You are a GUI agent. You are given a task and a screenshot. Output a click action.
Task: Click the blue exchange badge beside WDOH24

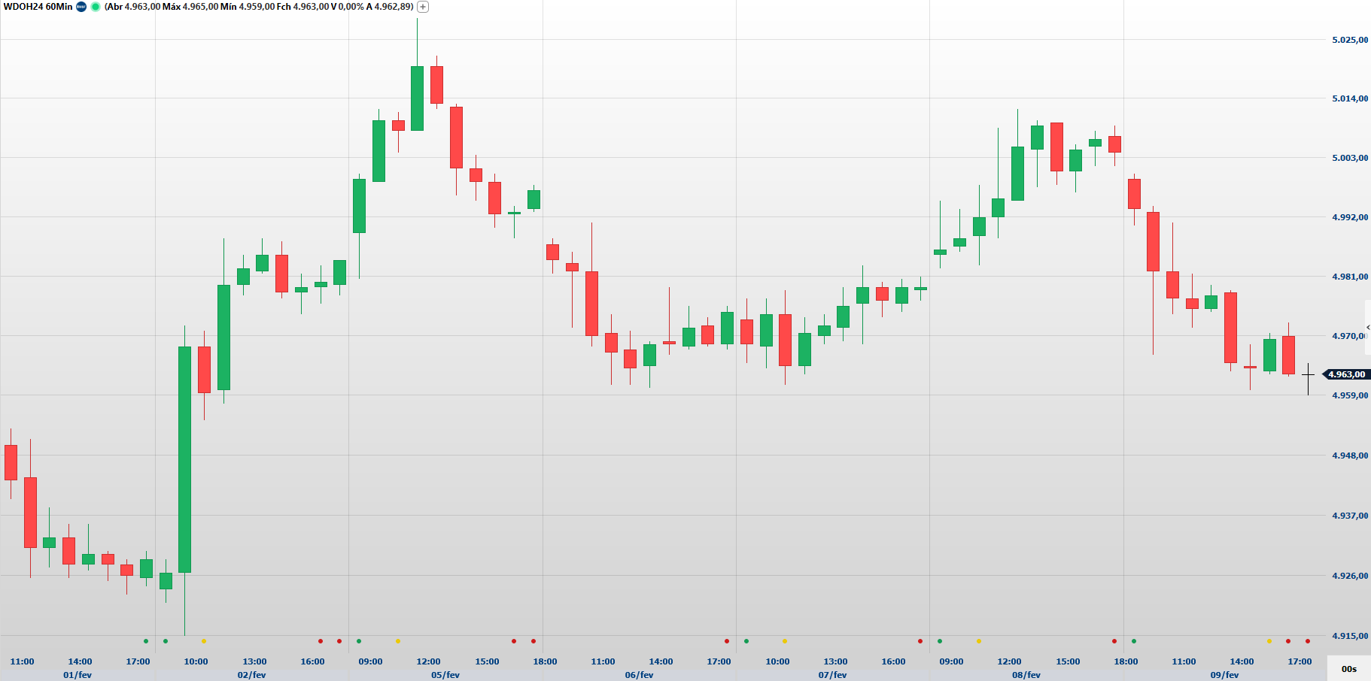(x=81, y=7)
